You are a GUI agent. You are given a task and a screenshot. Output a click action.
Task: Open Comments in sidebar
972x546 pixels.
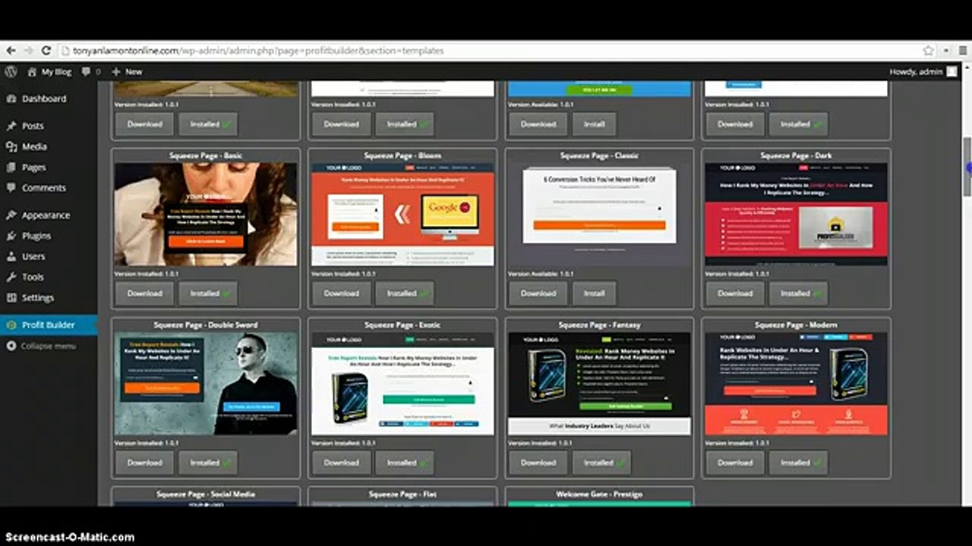tap(43, 187)
